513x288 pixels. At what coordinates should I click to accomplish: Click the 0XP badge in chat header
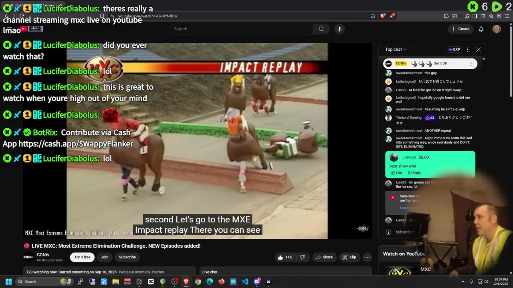point(454,50)
